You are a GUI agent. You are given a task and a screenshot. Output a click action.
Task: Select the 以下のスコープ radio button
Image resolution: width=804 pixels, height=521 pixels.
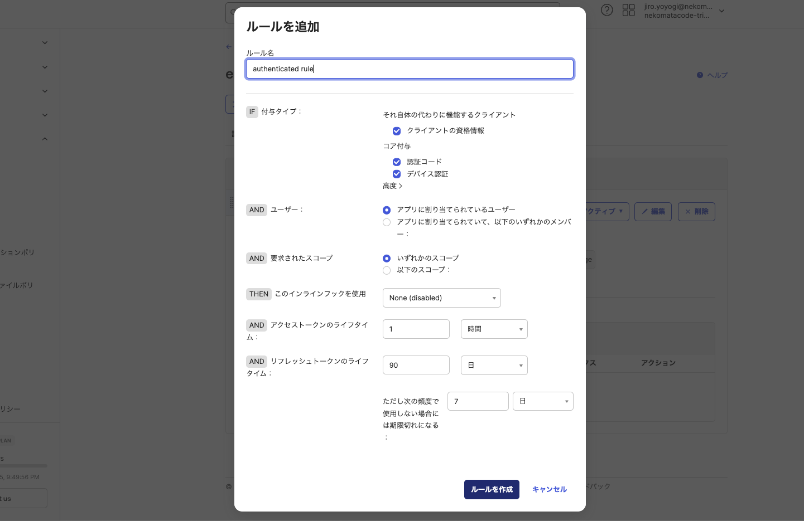(x=387, y=270)
